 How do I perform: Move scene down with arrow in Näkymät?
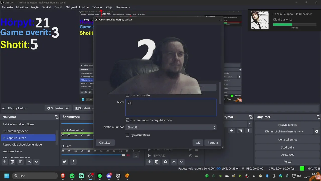[x=36, y=162]
